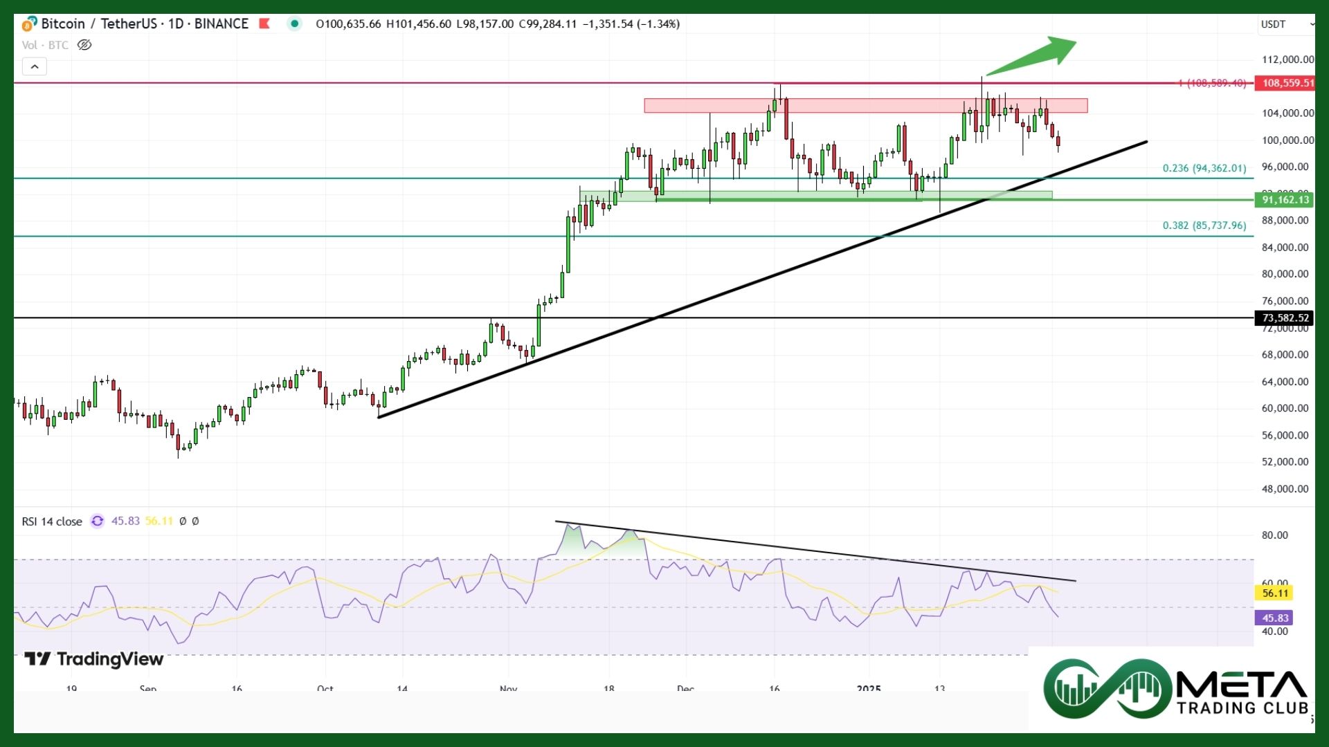The height and width of the screenshot is (747, 1329).
Task: Click the purple 45.83 RSI axis label
Action: coord(1274,618)
